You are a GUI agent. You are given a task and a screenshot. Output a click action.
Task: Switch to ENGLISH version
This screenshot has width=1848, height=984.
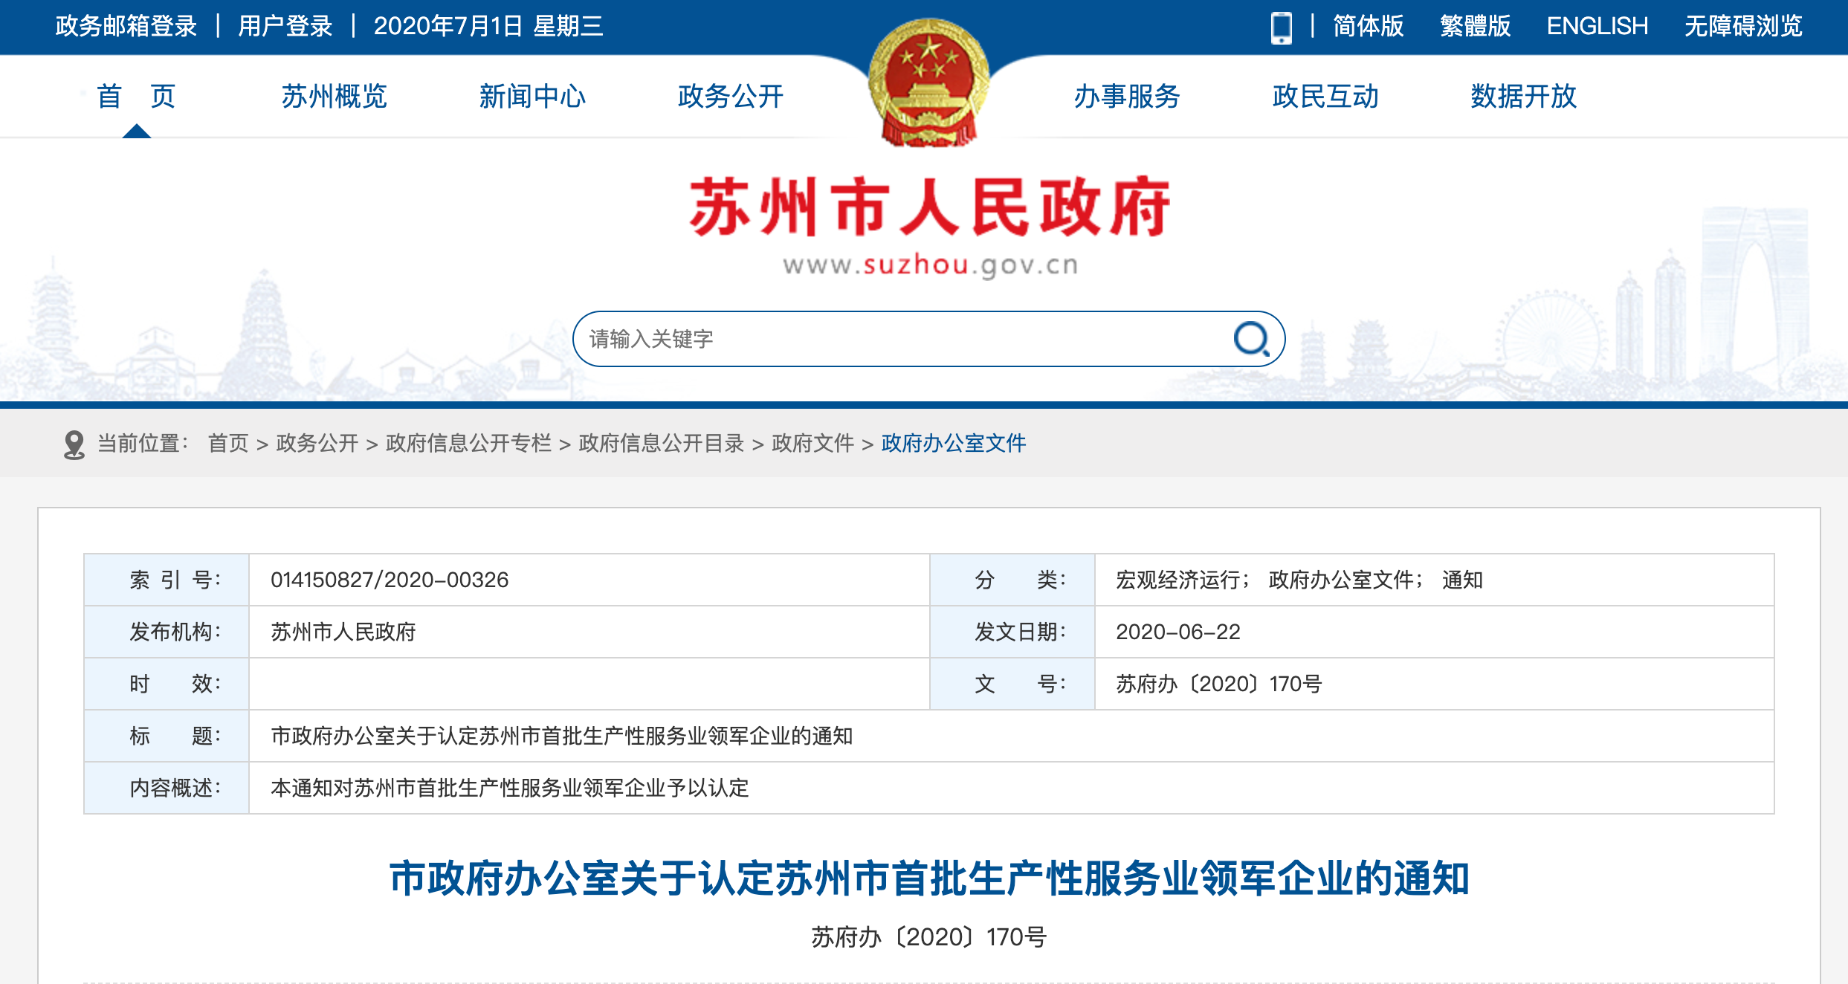[1597, 26]
